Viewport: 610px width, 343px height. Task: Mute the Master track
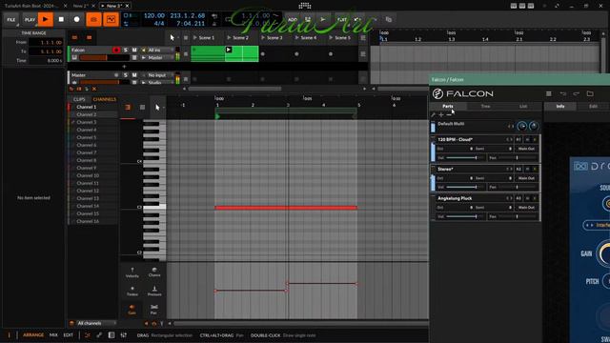tap(134, 75)
